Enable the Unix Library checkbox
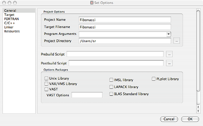Image resolution: width=203 pixels, height=126 pixels. [x=46, y=78]
